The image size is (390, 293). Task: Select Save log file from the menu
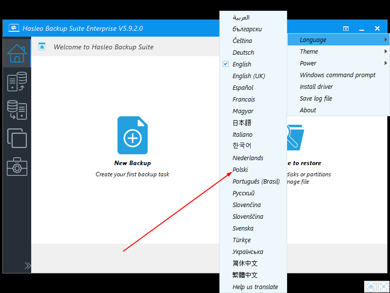[338, 99]
